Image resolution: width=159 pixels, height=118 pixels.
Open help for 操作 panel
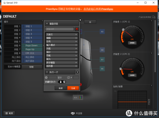click(x=42, y=21)
